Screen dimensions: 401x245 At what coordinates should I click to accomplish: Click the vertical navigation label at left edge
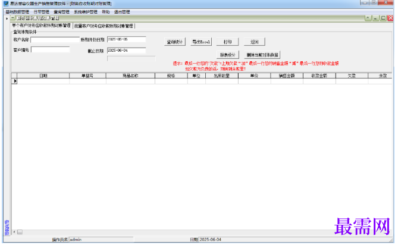pos(7,227)
